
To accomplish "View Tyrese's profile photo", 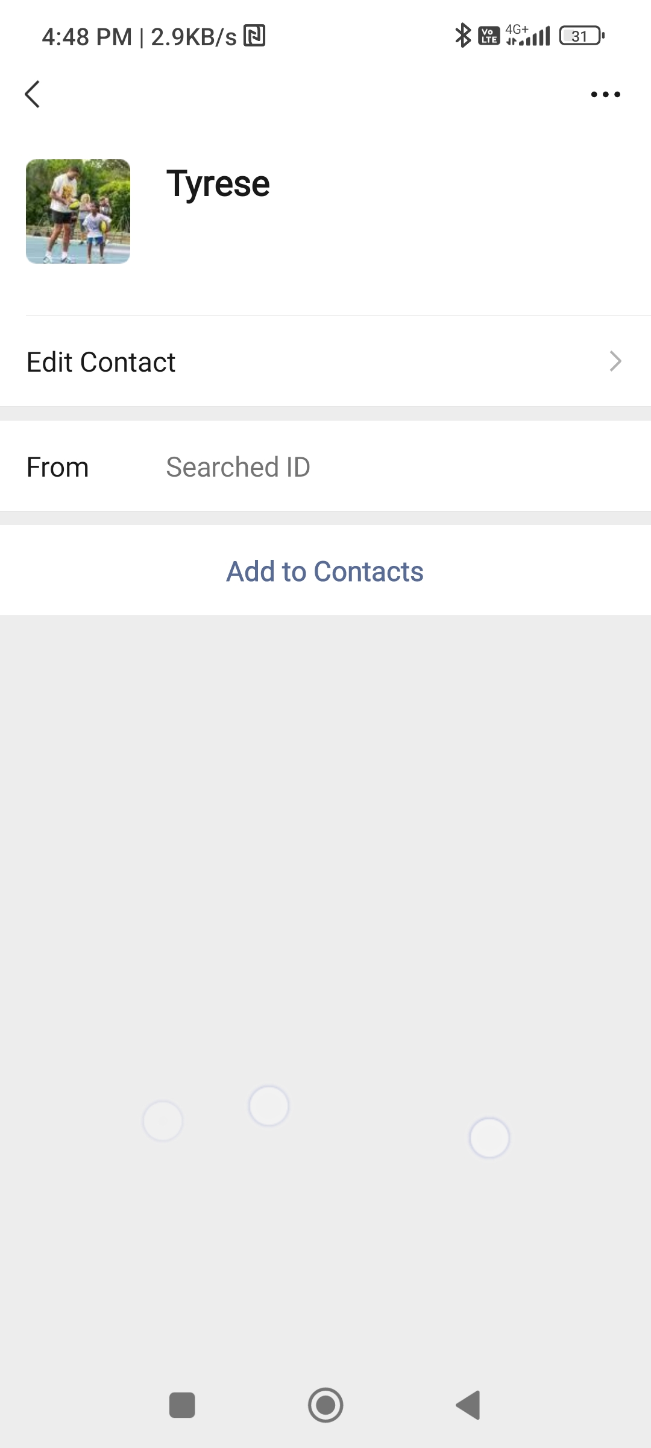I will click(78, 211).
